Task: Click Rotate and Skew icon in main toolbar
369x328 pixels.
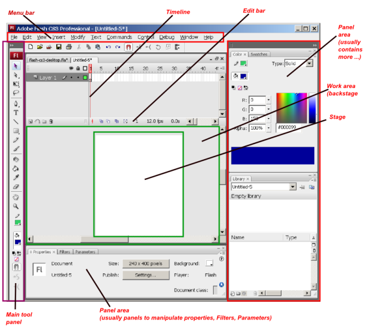Action: tap(158, 47)
